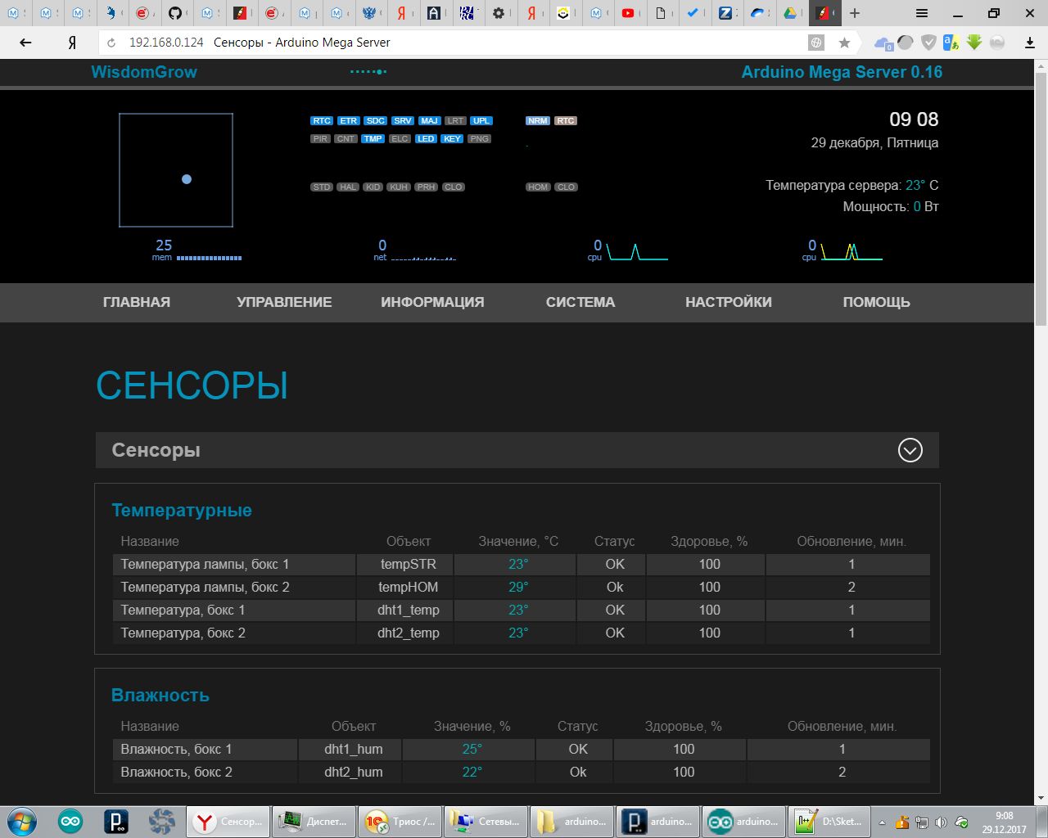
Task: Open the browser downloads arrow icon
Action: [1030, 43]
